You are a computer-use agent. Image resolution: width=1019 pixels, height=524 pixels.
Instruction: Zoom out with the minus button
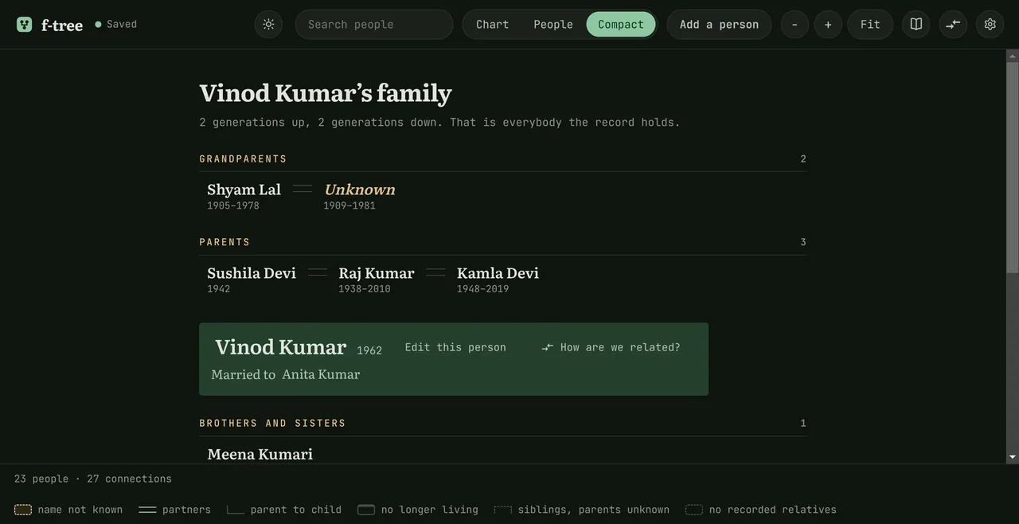tap(795, 25)
